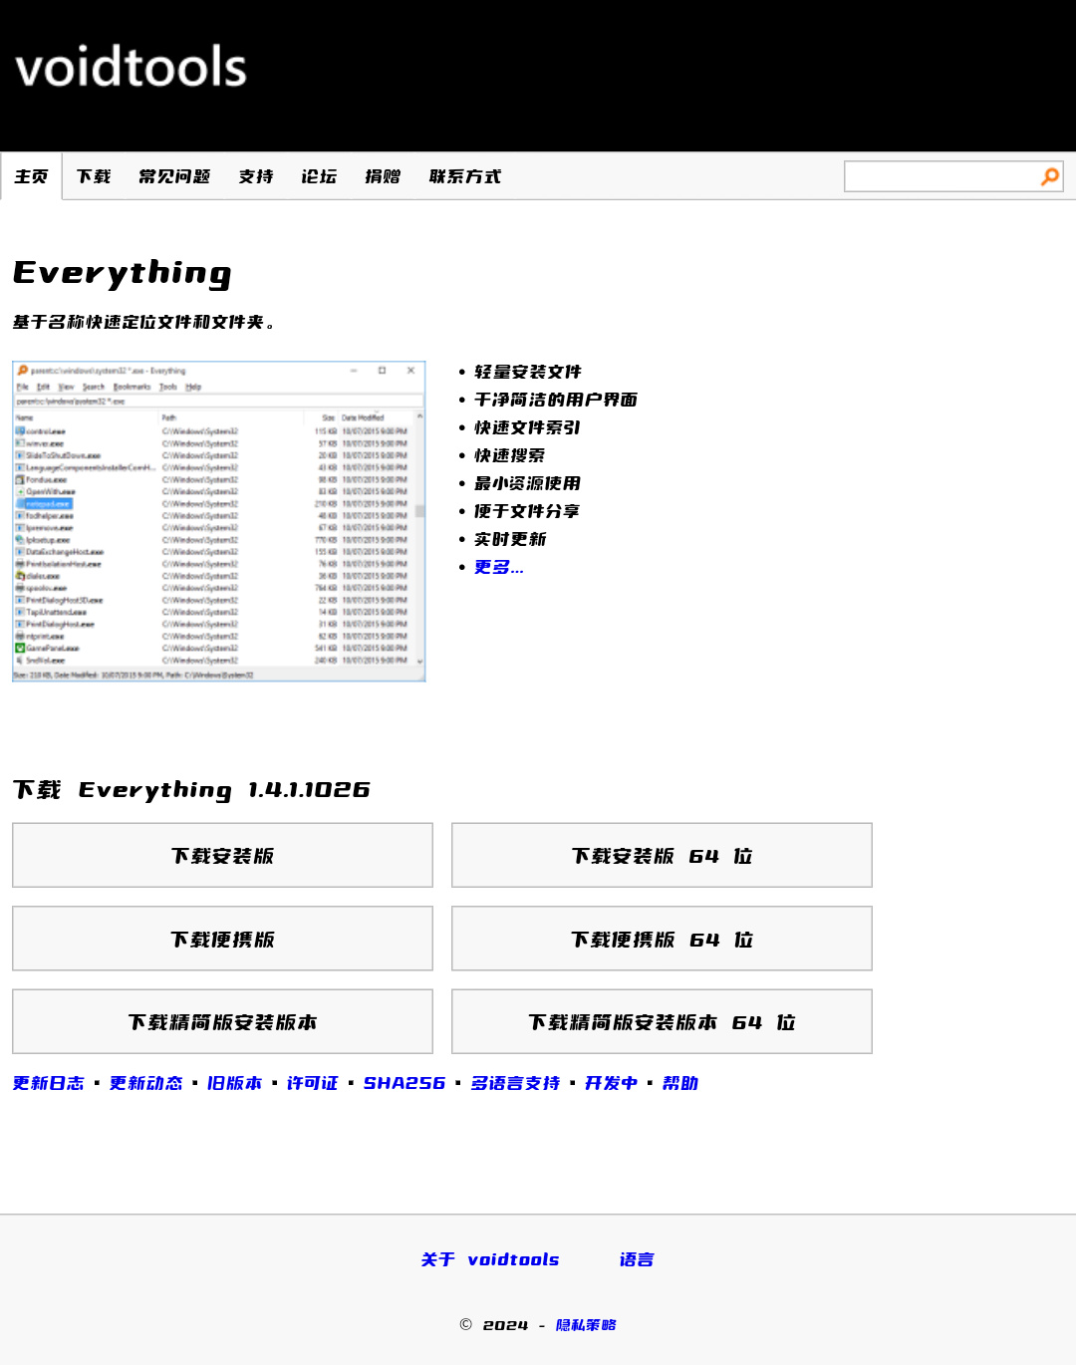Open the 许可证 link
The height and width of the screenshot is (1365, 1076).
coord(313,1083)
